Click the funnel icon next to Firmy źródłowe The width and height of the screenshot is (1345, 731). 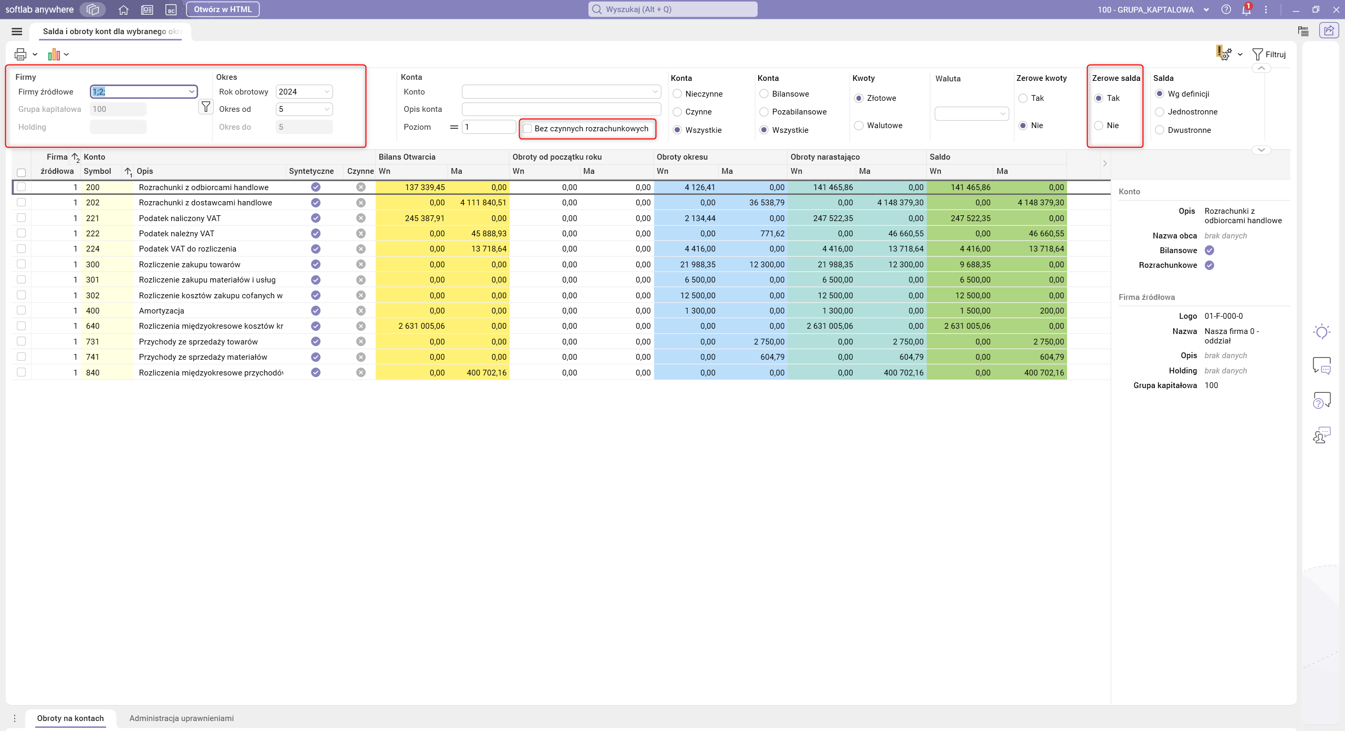coord(206,107)
